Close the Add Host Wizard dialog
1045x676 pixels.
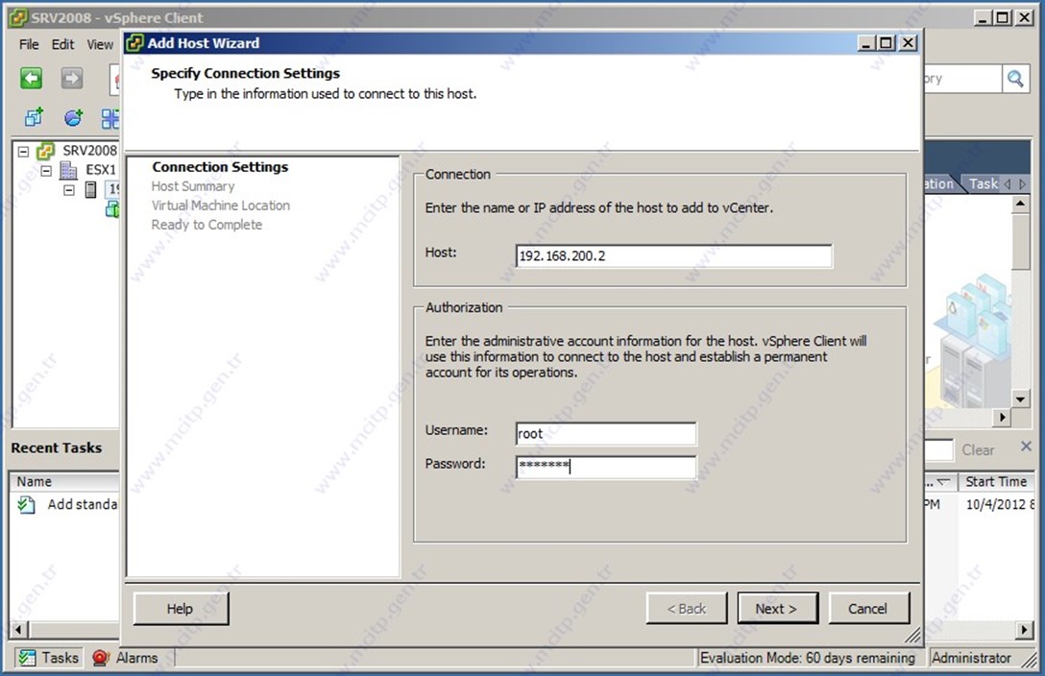coord(908,43)
